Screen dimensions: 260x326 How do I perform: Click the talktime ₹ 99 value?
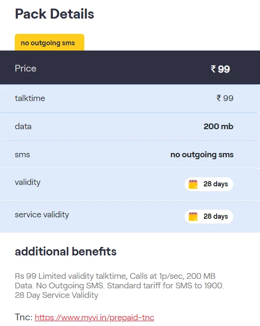[225, 98]
